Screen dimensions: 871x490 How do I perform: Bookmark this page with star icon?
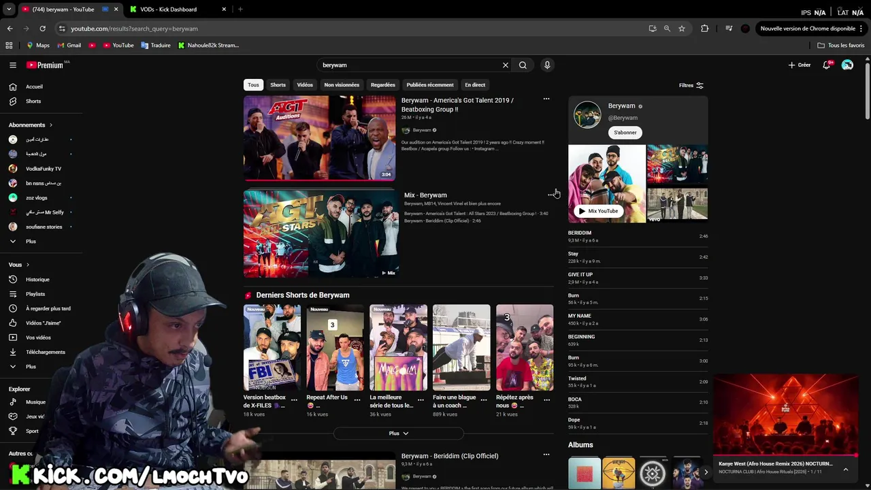pos(682,29)
